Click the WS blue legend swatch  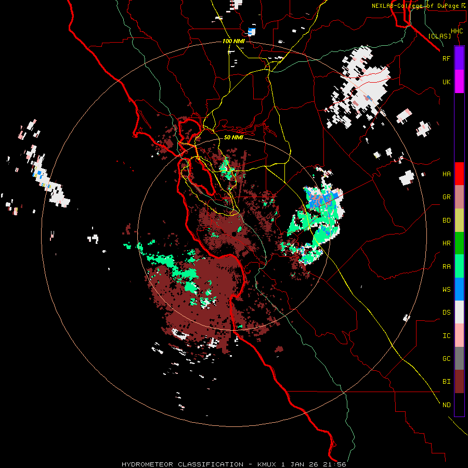[x=459, y=289]
